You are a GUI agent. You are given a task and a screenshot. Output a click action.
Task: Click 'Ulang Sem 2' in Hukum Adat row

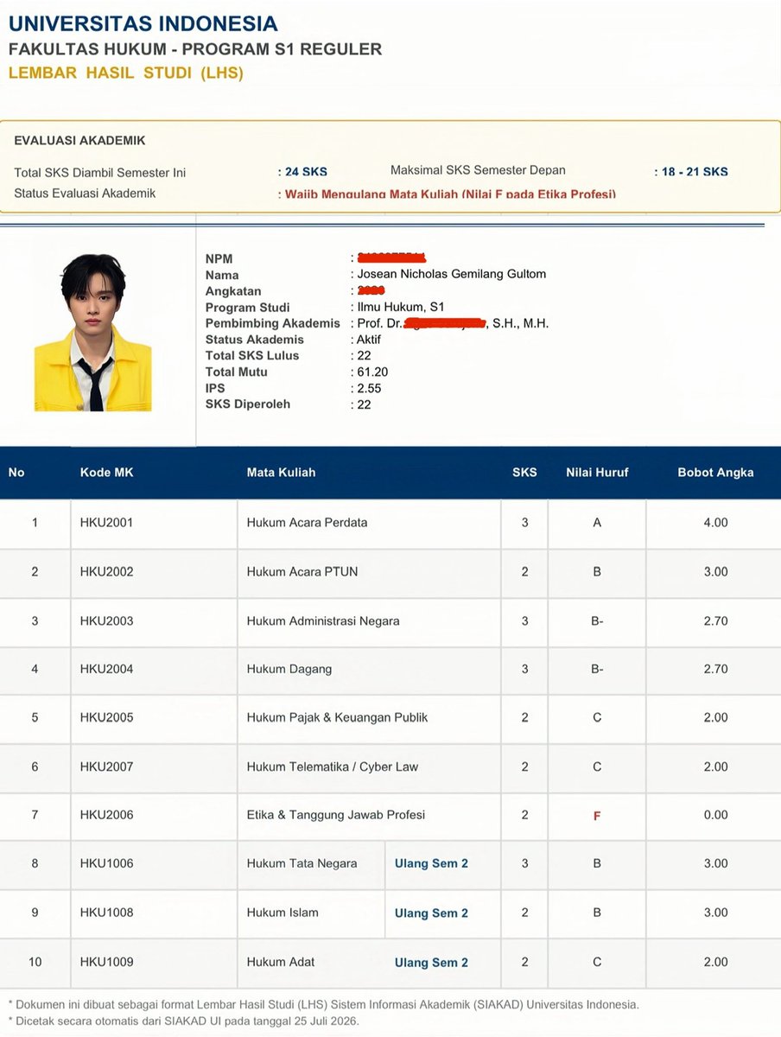pyautogui.click(x=432, y=962)
